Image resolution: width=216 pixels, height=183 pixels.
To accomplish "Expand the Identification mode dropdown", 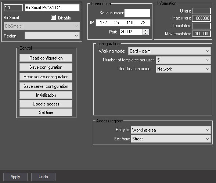I will coord(183,69).
